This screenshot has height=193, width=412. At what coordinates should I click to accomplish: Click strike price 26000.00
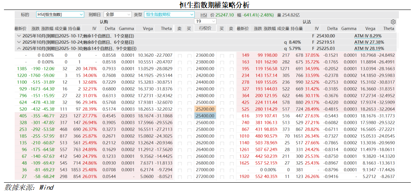pos(205,136)
